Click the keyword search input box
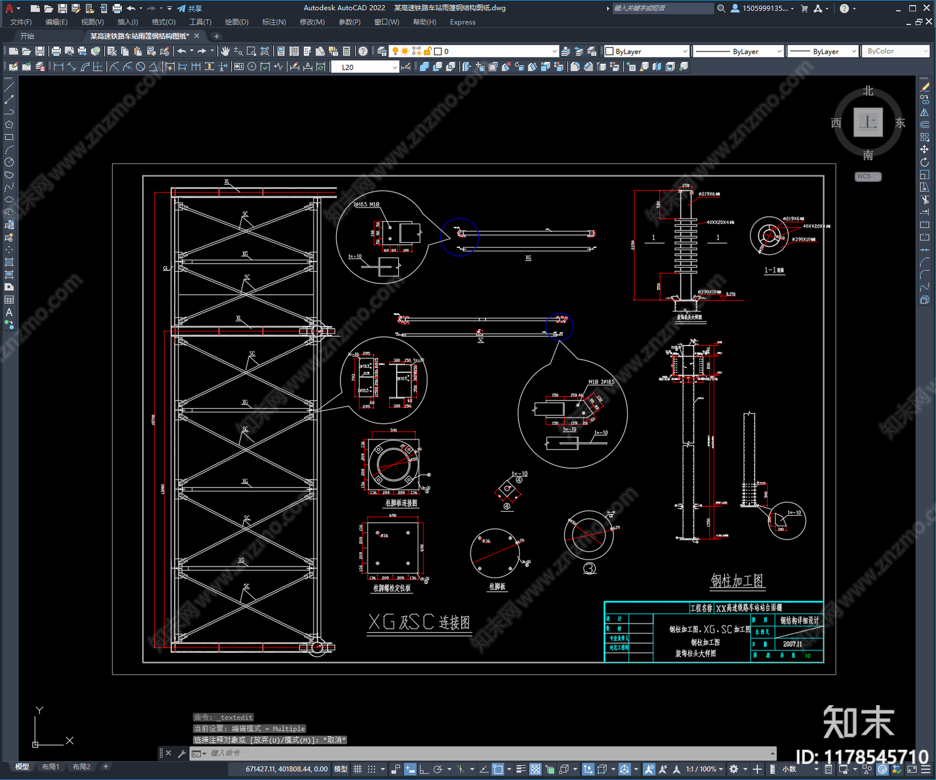The image size is (936, 780). click(663, 8)
